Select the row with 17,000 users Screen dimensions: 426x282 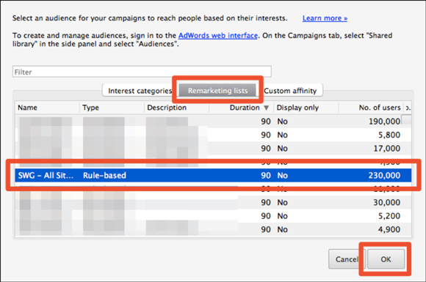coord(213,149)
